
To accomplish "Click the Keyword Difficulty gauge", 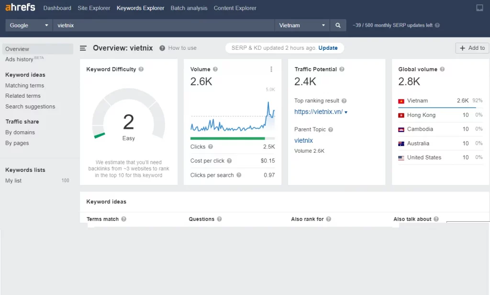I will pos(128,114).
